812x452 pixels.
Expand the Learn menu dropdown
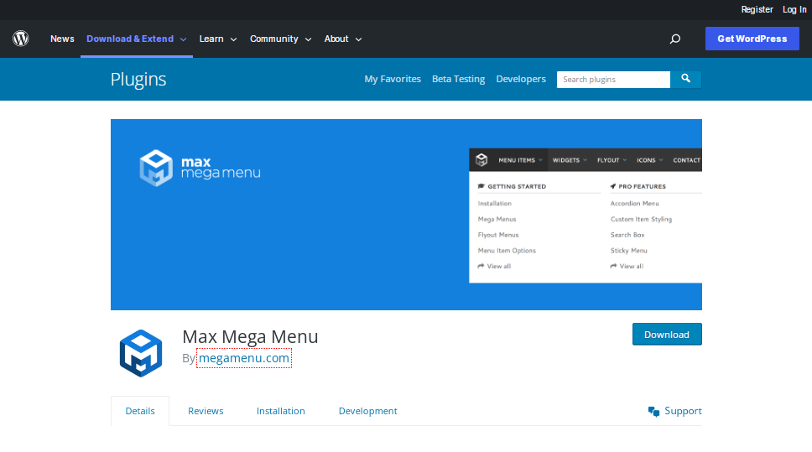click(x=217, y=39)
